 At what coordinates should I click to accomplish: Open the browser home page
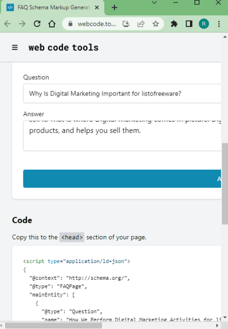(x=52, y=24)
